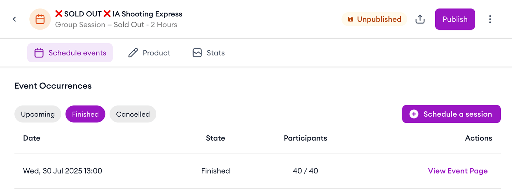Click the share/export icon beside Publish
The image size is (512, 196).
pos(420,19)
